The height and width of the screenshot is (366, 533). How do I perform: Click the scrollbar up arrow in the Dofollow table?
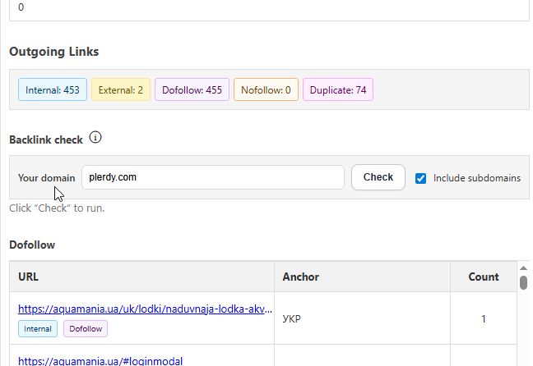pos(523,268)
